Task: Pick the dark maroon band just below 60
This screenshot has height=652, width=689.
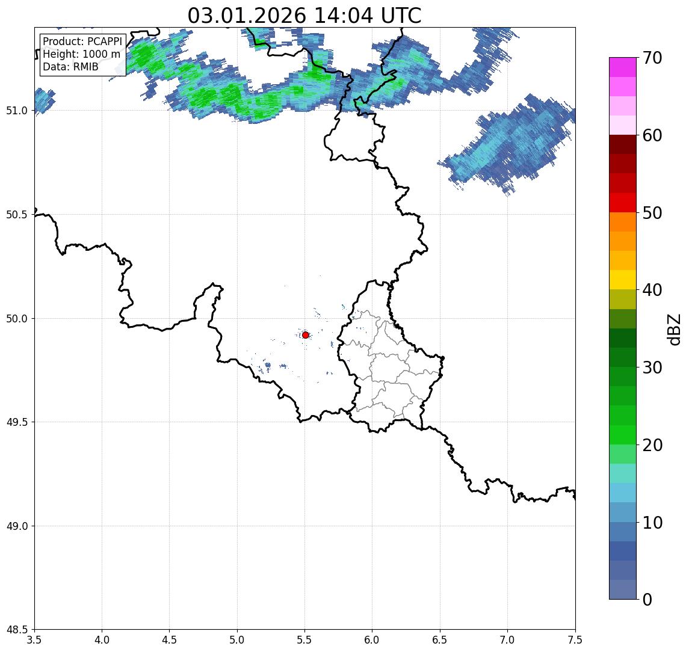Action: tap(623, 144)
